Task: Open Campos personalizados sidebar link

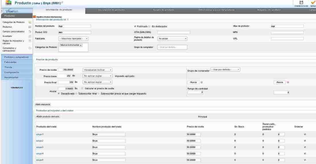Action: point(14,31)
